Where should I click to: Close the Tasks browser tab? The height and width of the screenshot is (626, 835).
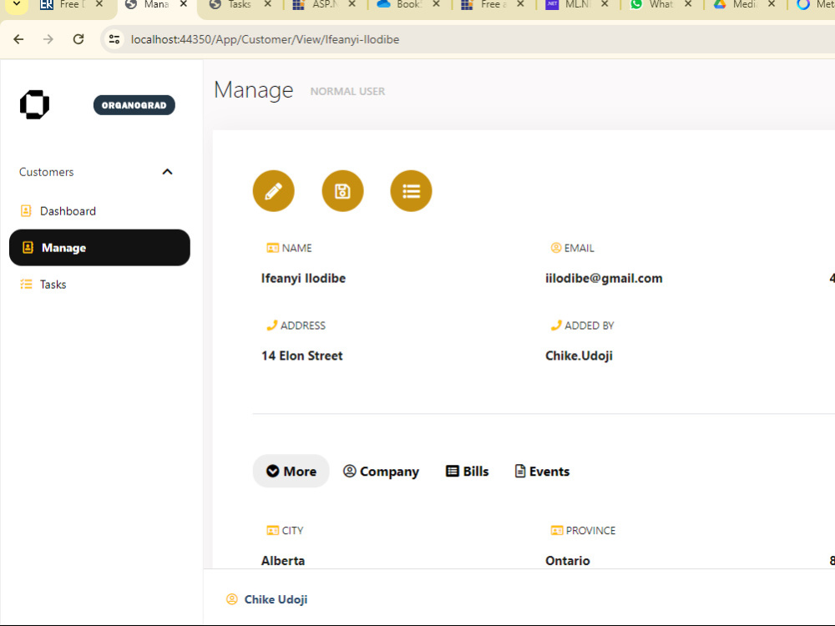point(267,4)
